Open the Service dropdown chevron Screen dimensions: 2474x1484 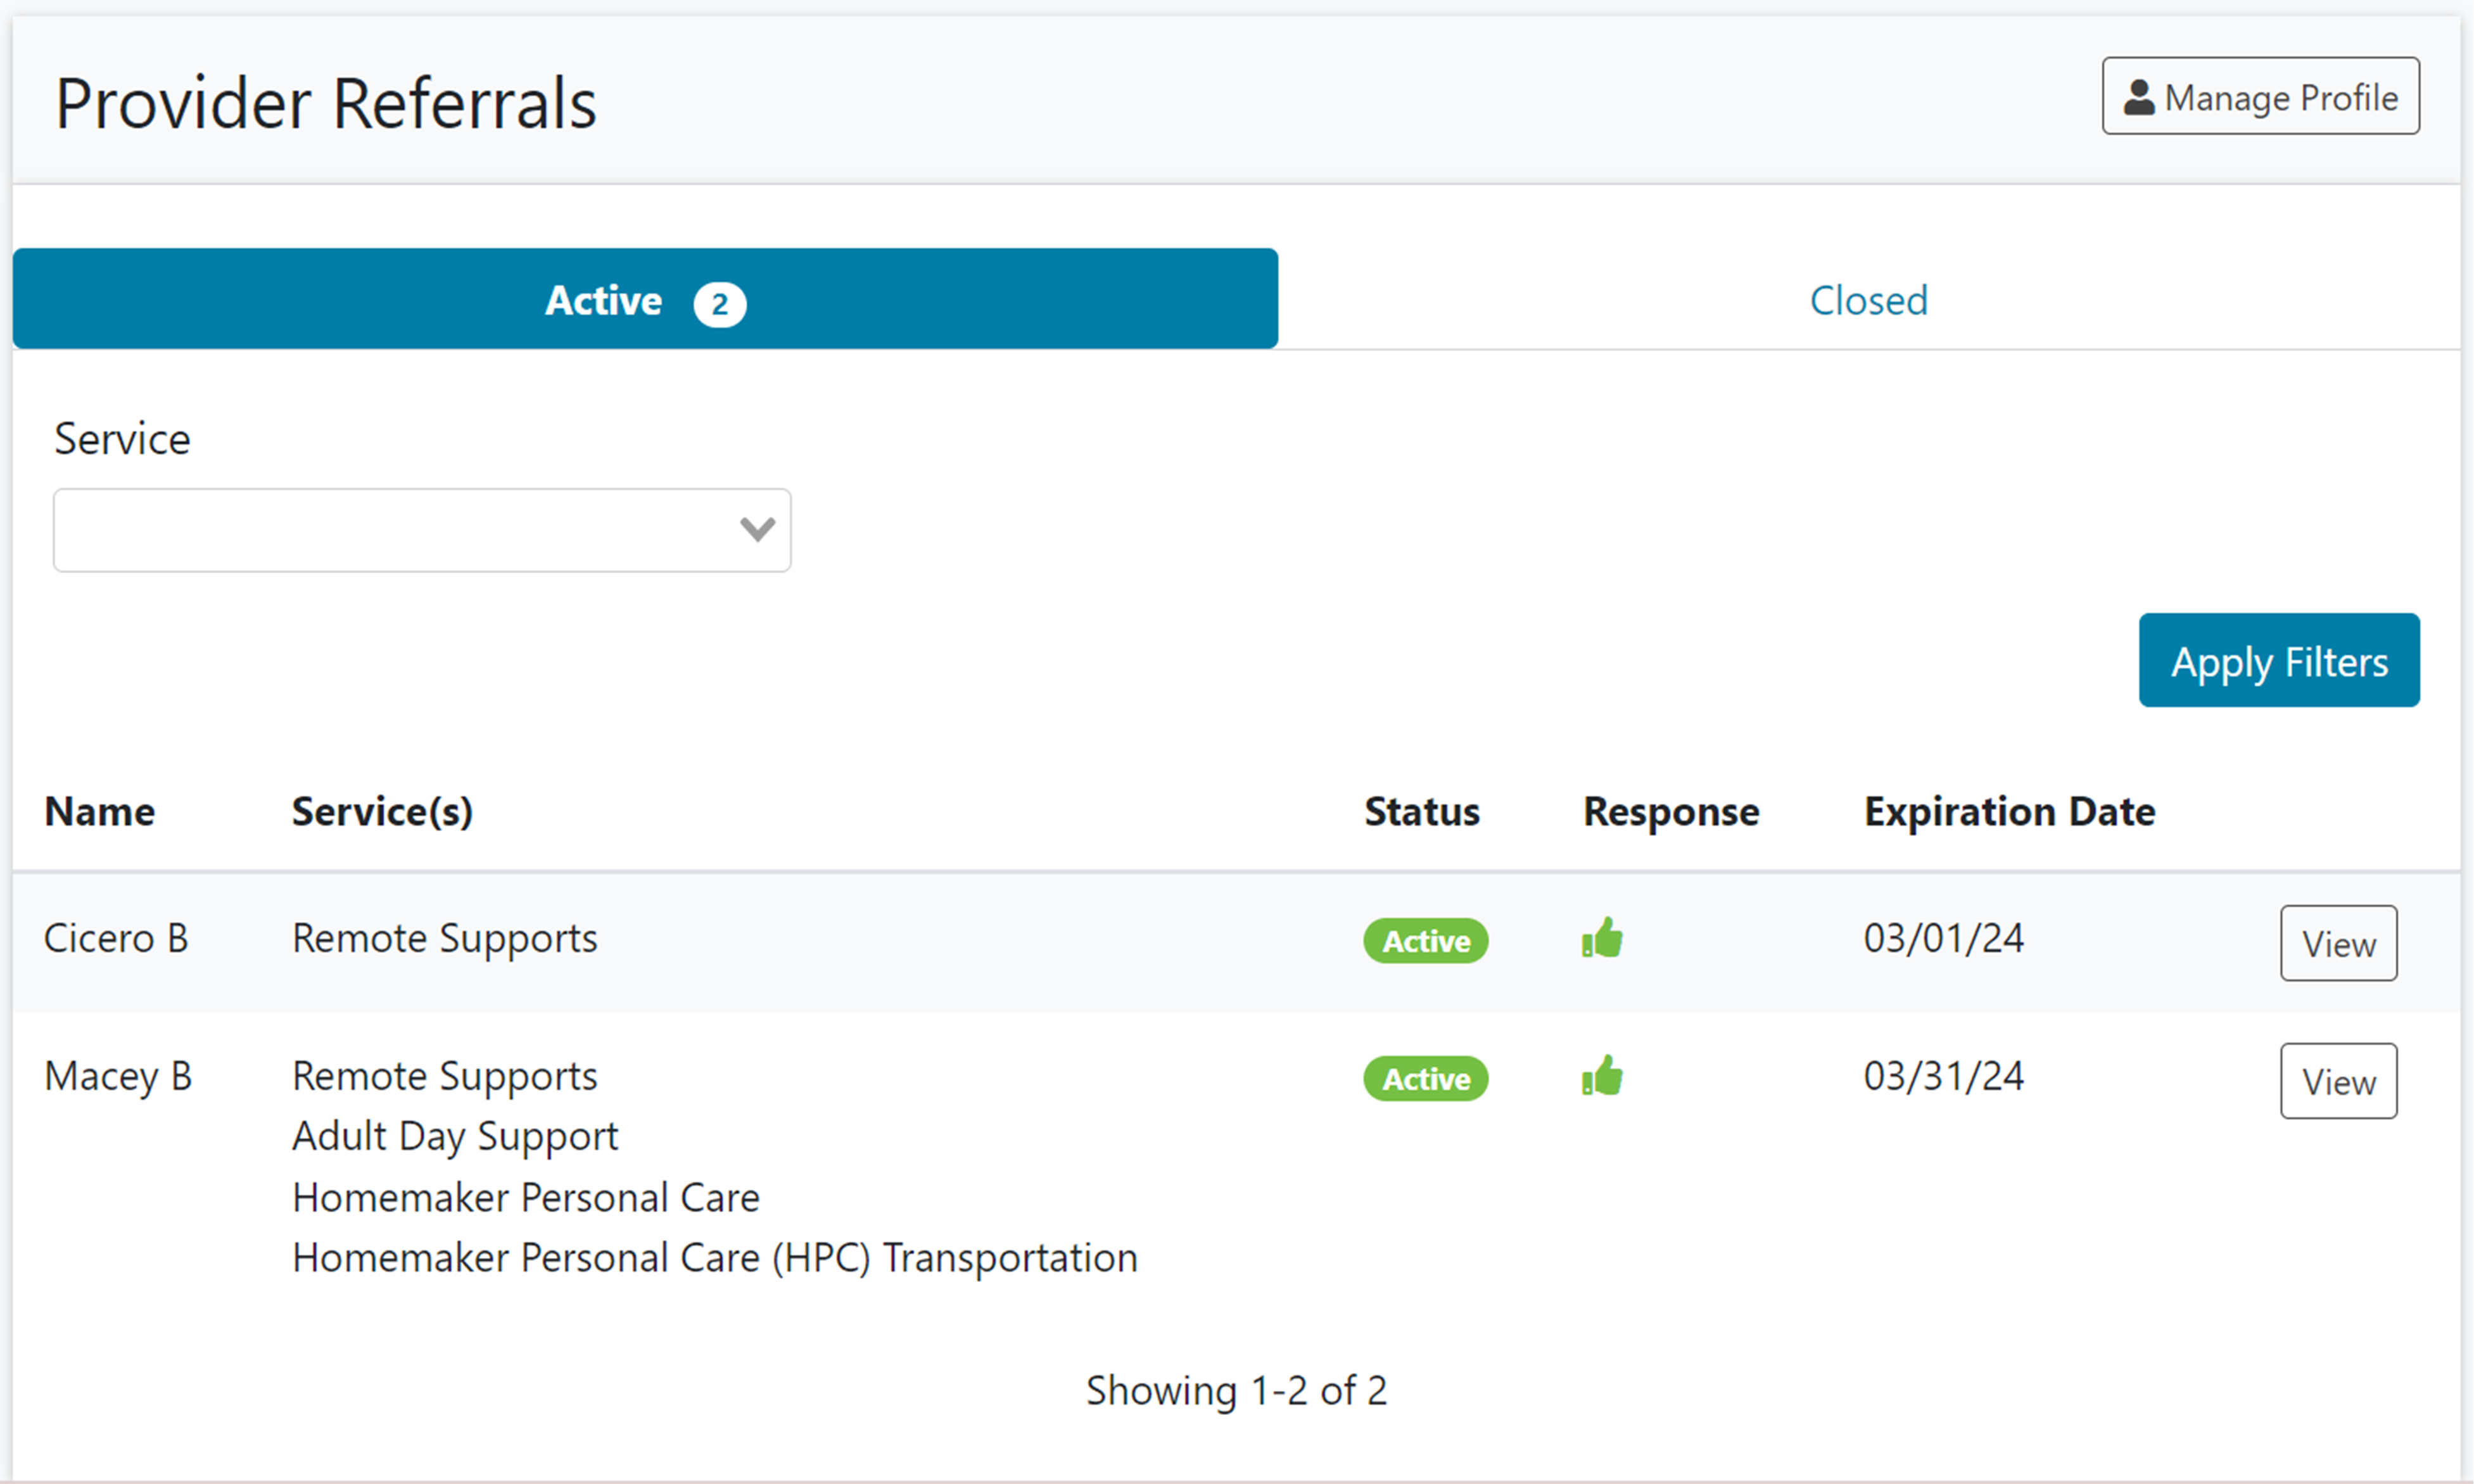click(757, 529)
